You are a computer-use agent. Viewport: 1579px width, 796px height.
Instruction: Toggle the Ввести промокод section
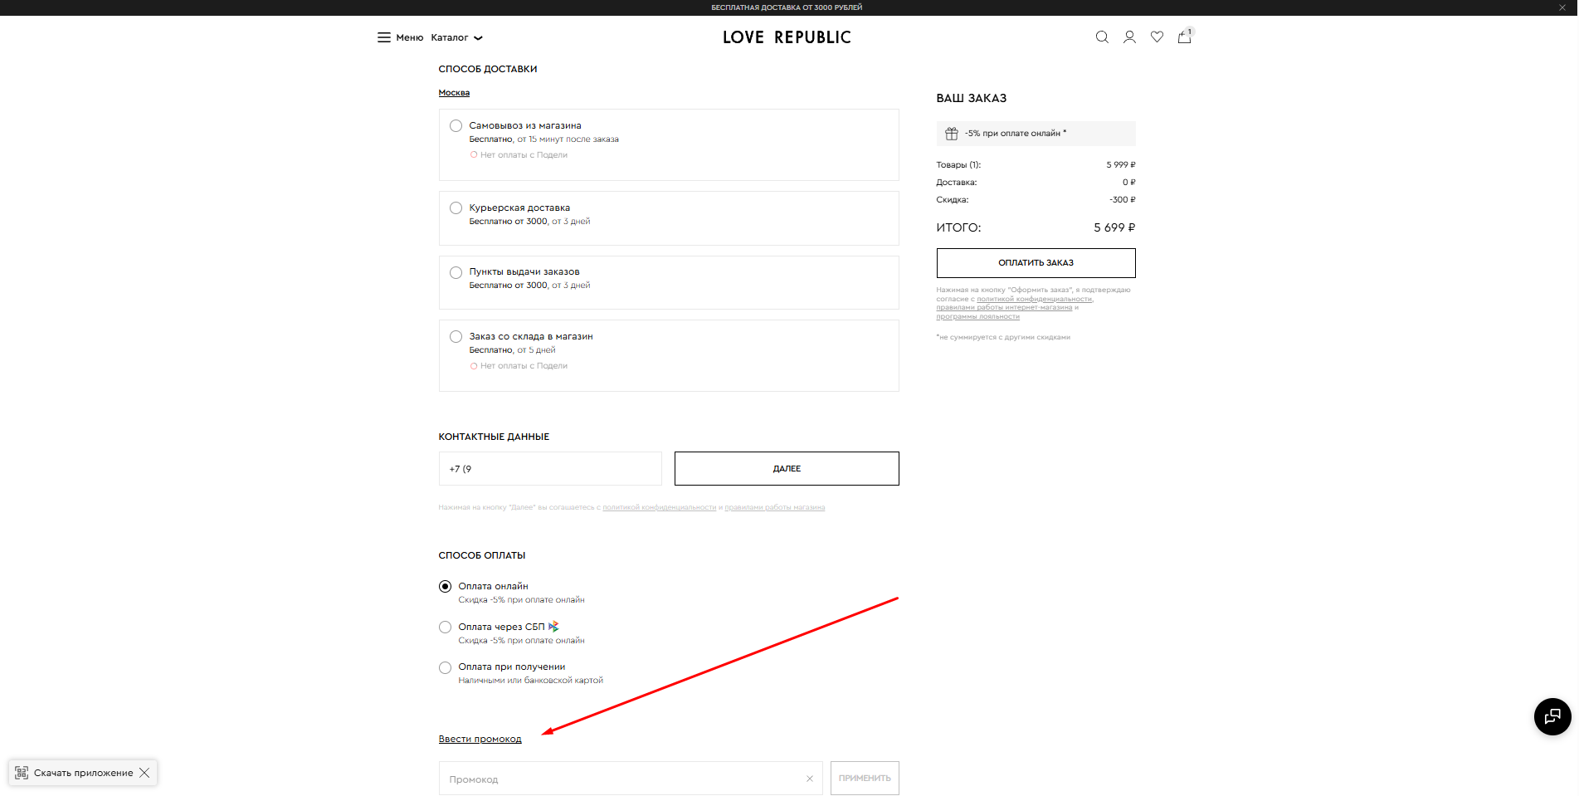(x=480, y=739)
